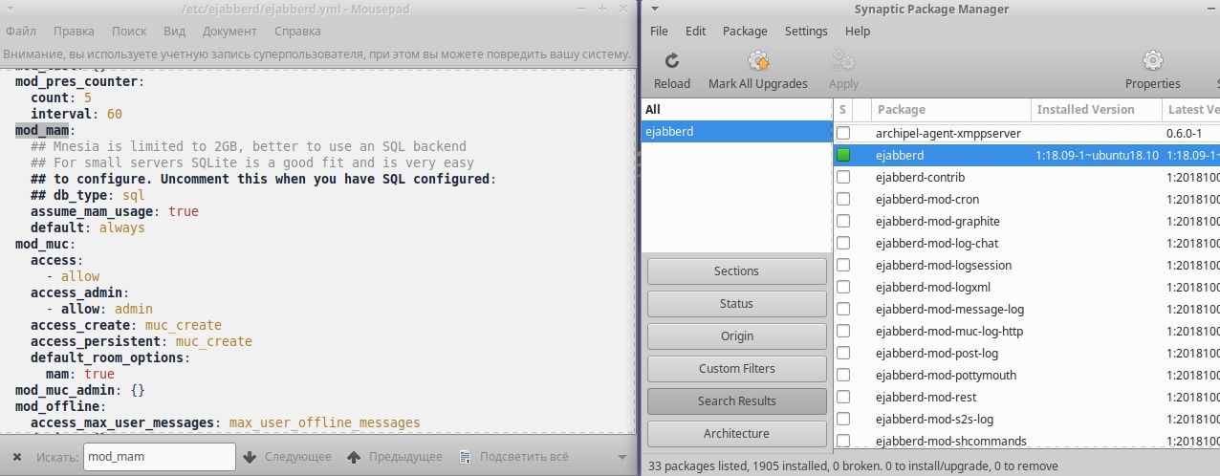
Task: Click the Apply toolbar icon in Synaptic
Action: (x=843, y=61)
